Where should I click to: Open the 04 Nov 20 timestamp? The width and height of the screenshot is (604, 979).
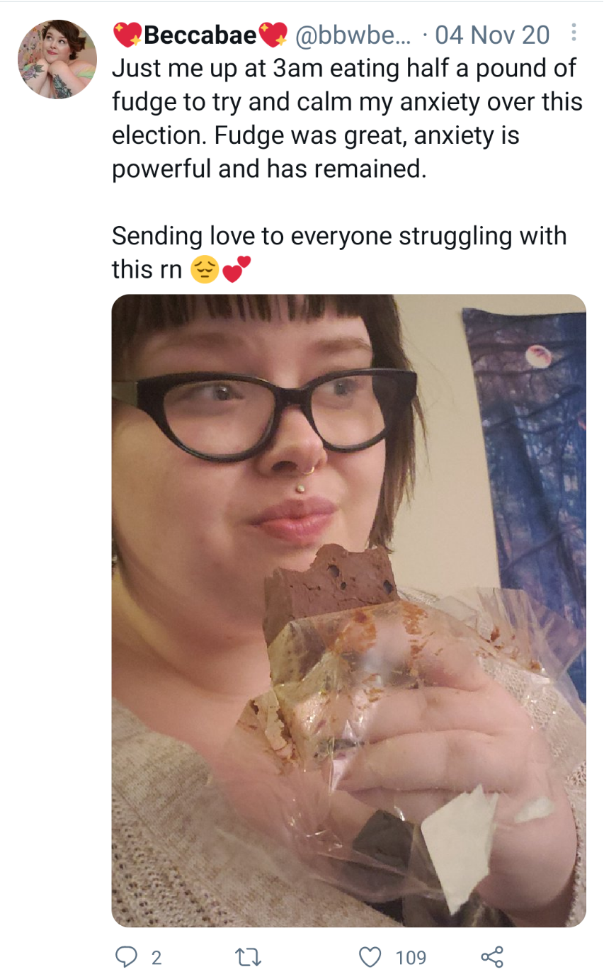[492, 34]
